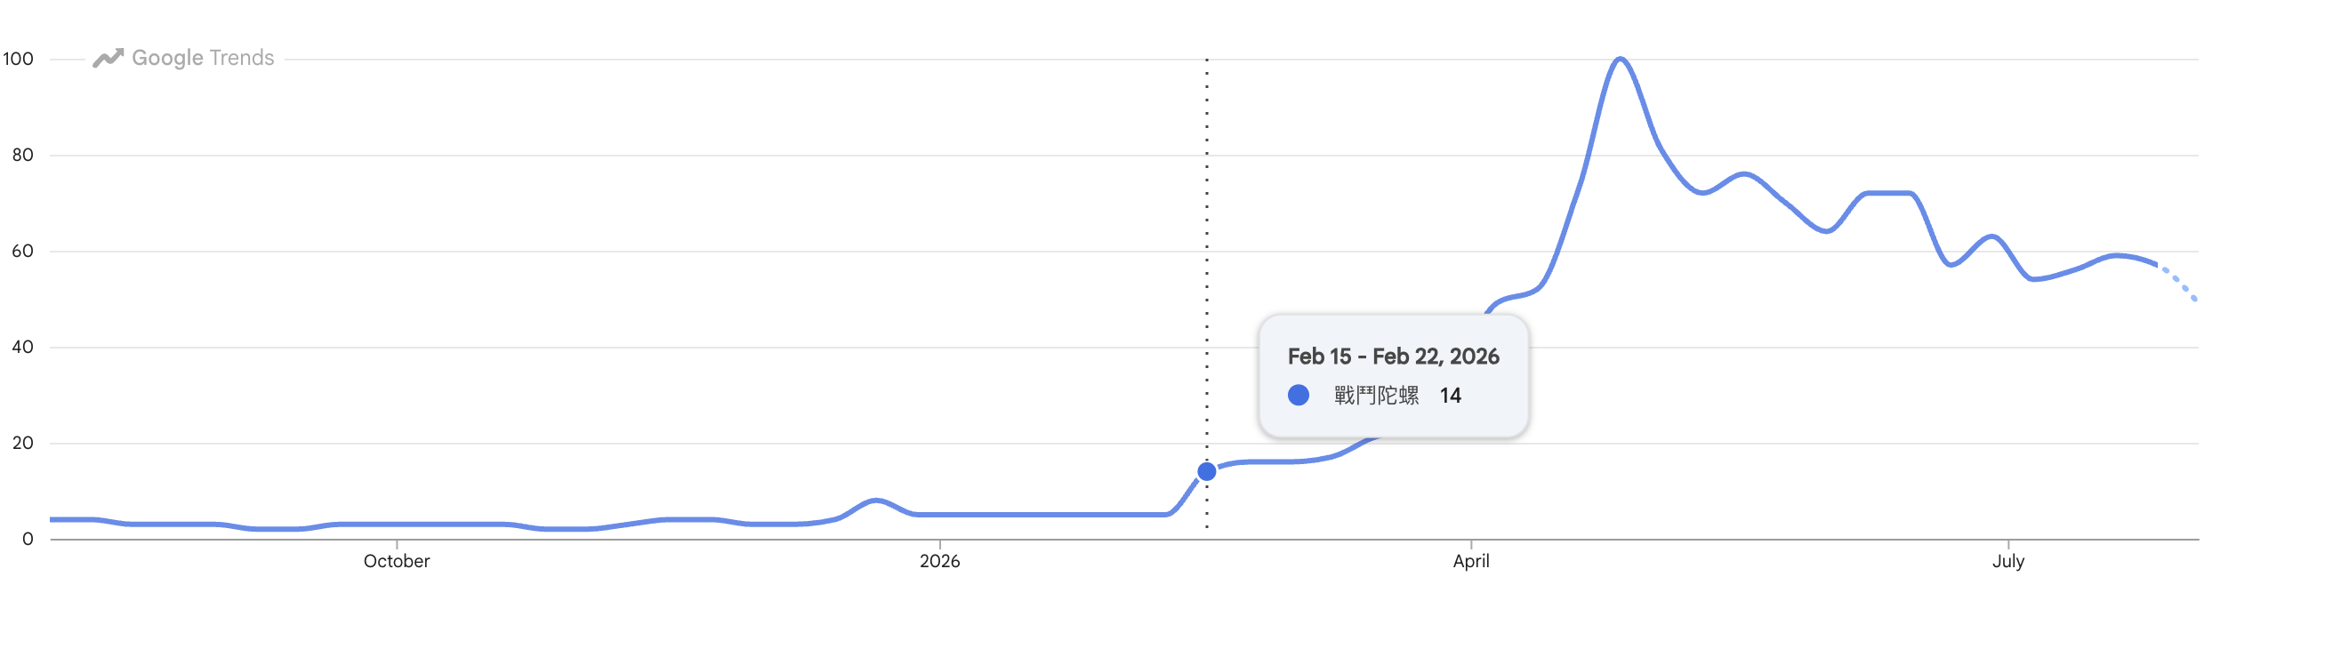Click the 100 label on the y-axis
The height and width of the screenshot is (665, 2325).
pos(18,59)
